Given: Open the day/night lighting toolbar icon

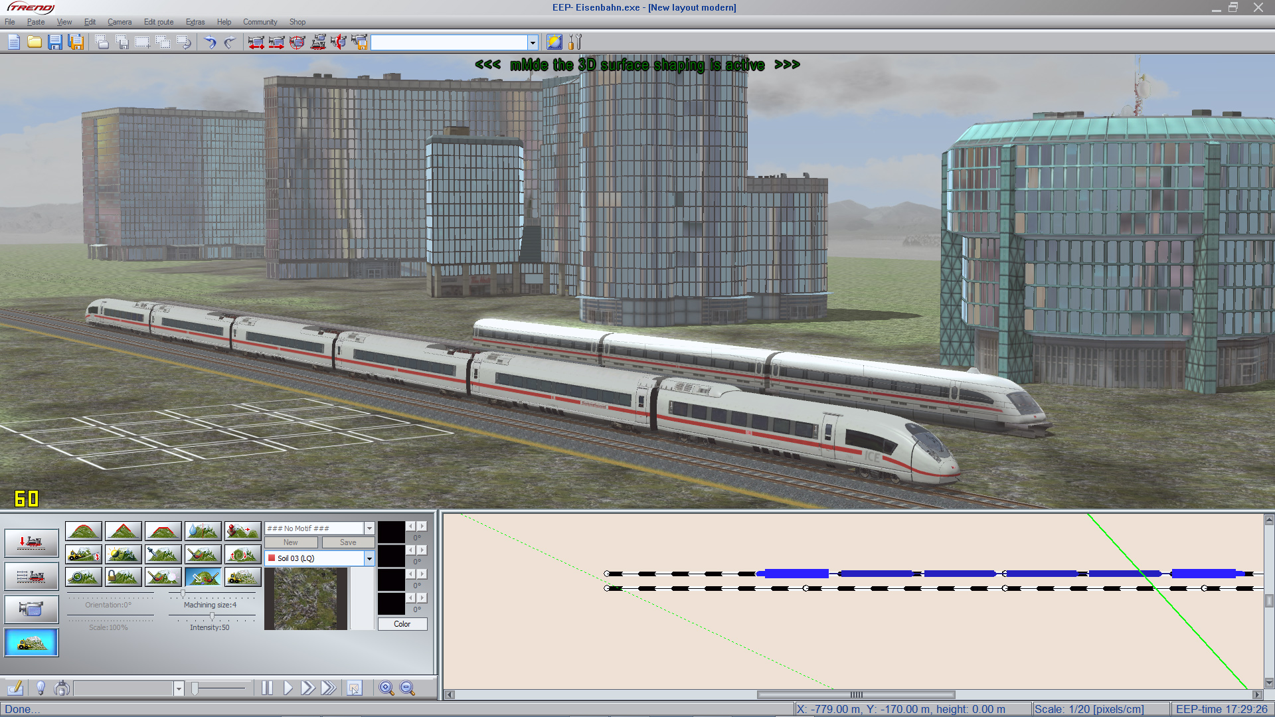Looking at the screenshot, I should point(554,42).
